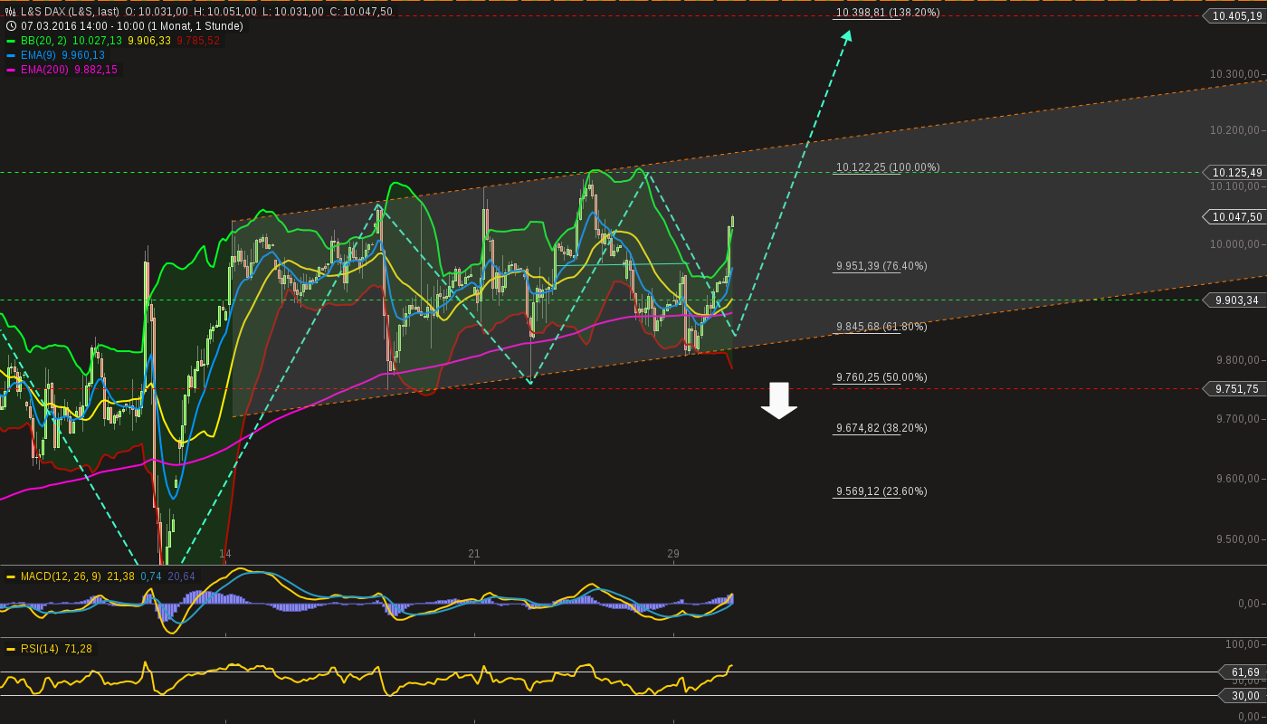Screen dimensions: 1267x724
Task: Click the Fibonacci label 9.951,39 (76.40%)
Action: point(881,266)
